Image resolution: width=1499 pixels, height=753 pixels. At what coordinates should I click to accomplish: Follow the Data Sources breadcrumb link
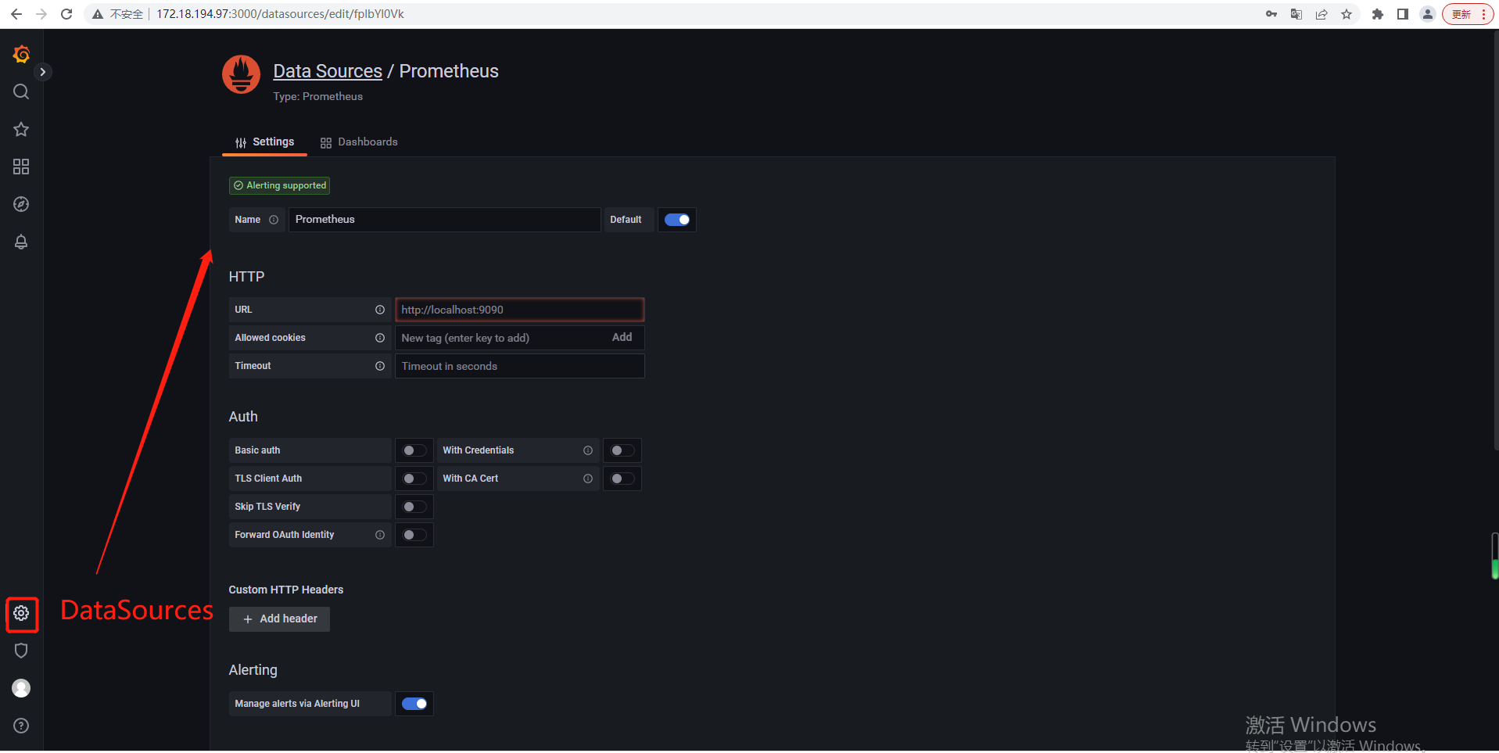tap(328, 71)
